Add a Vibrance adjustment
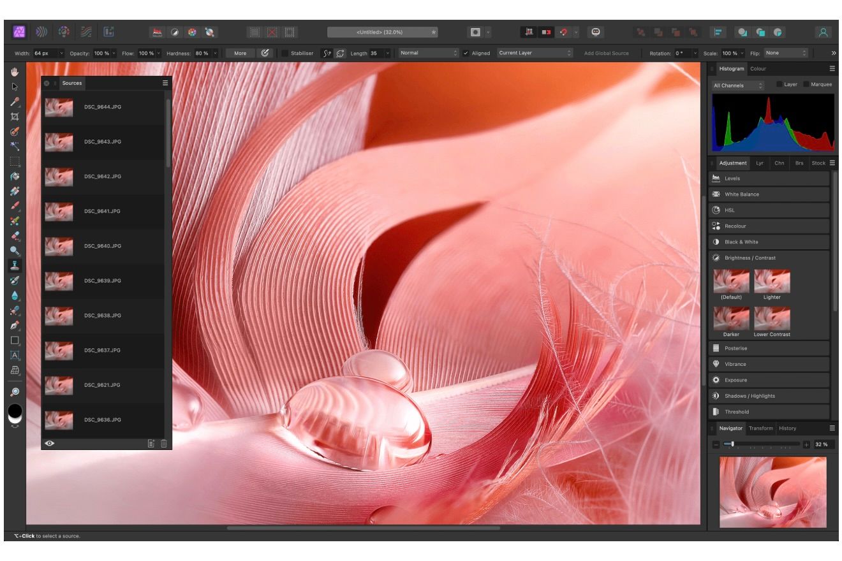Screen dimensions: 842x561 click(769, 364)
